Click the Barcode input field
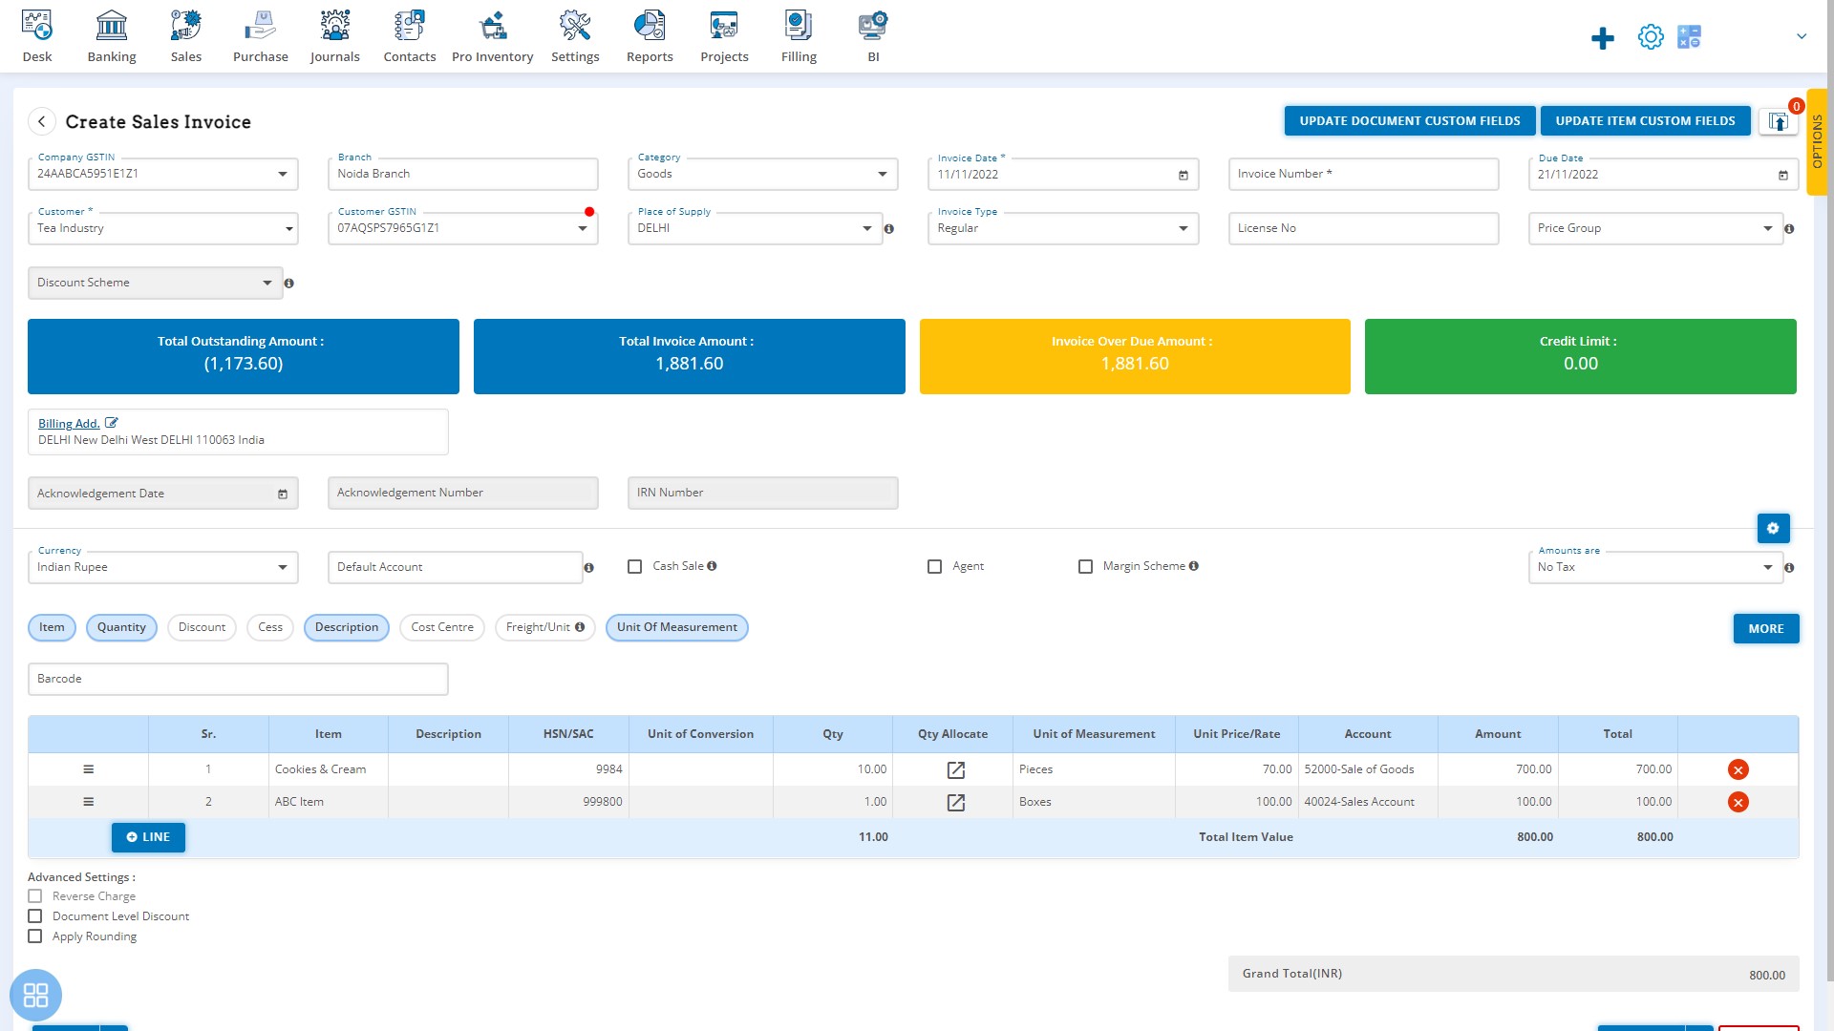The image size is (1834, 1031). pos(238,680)
